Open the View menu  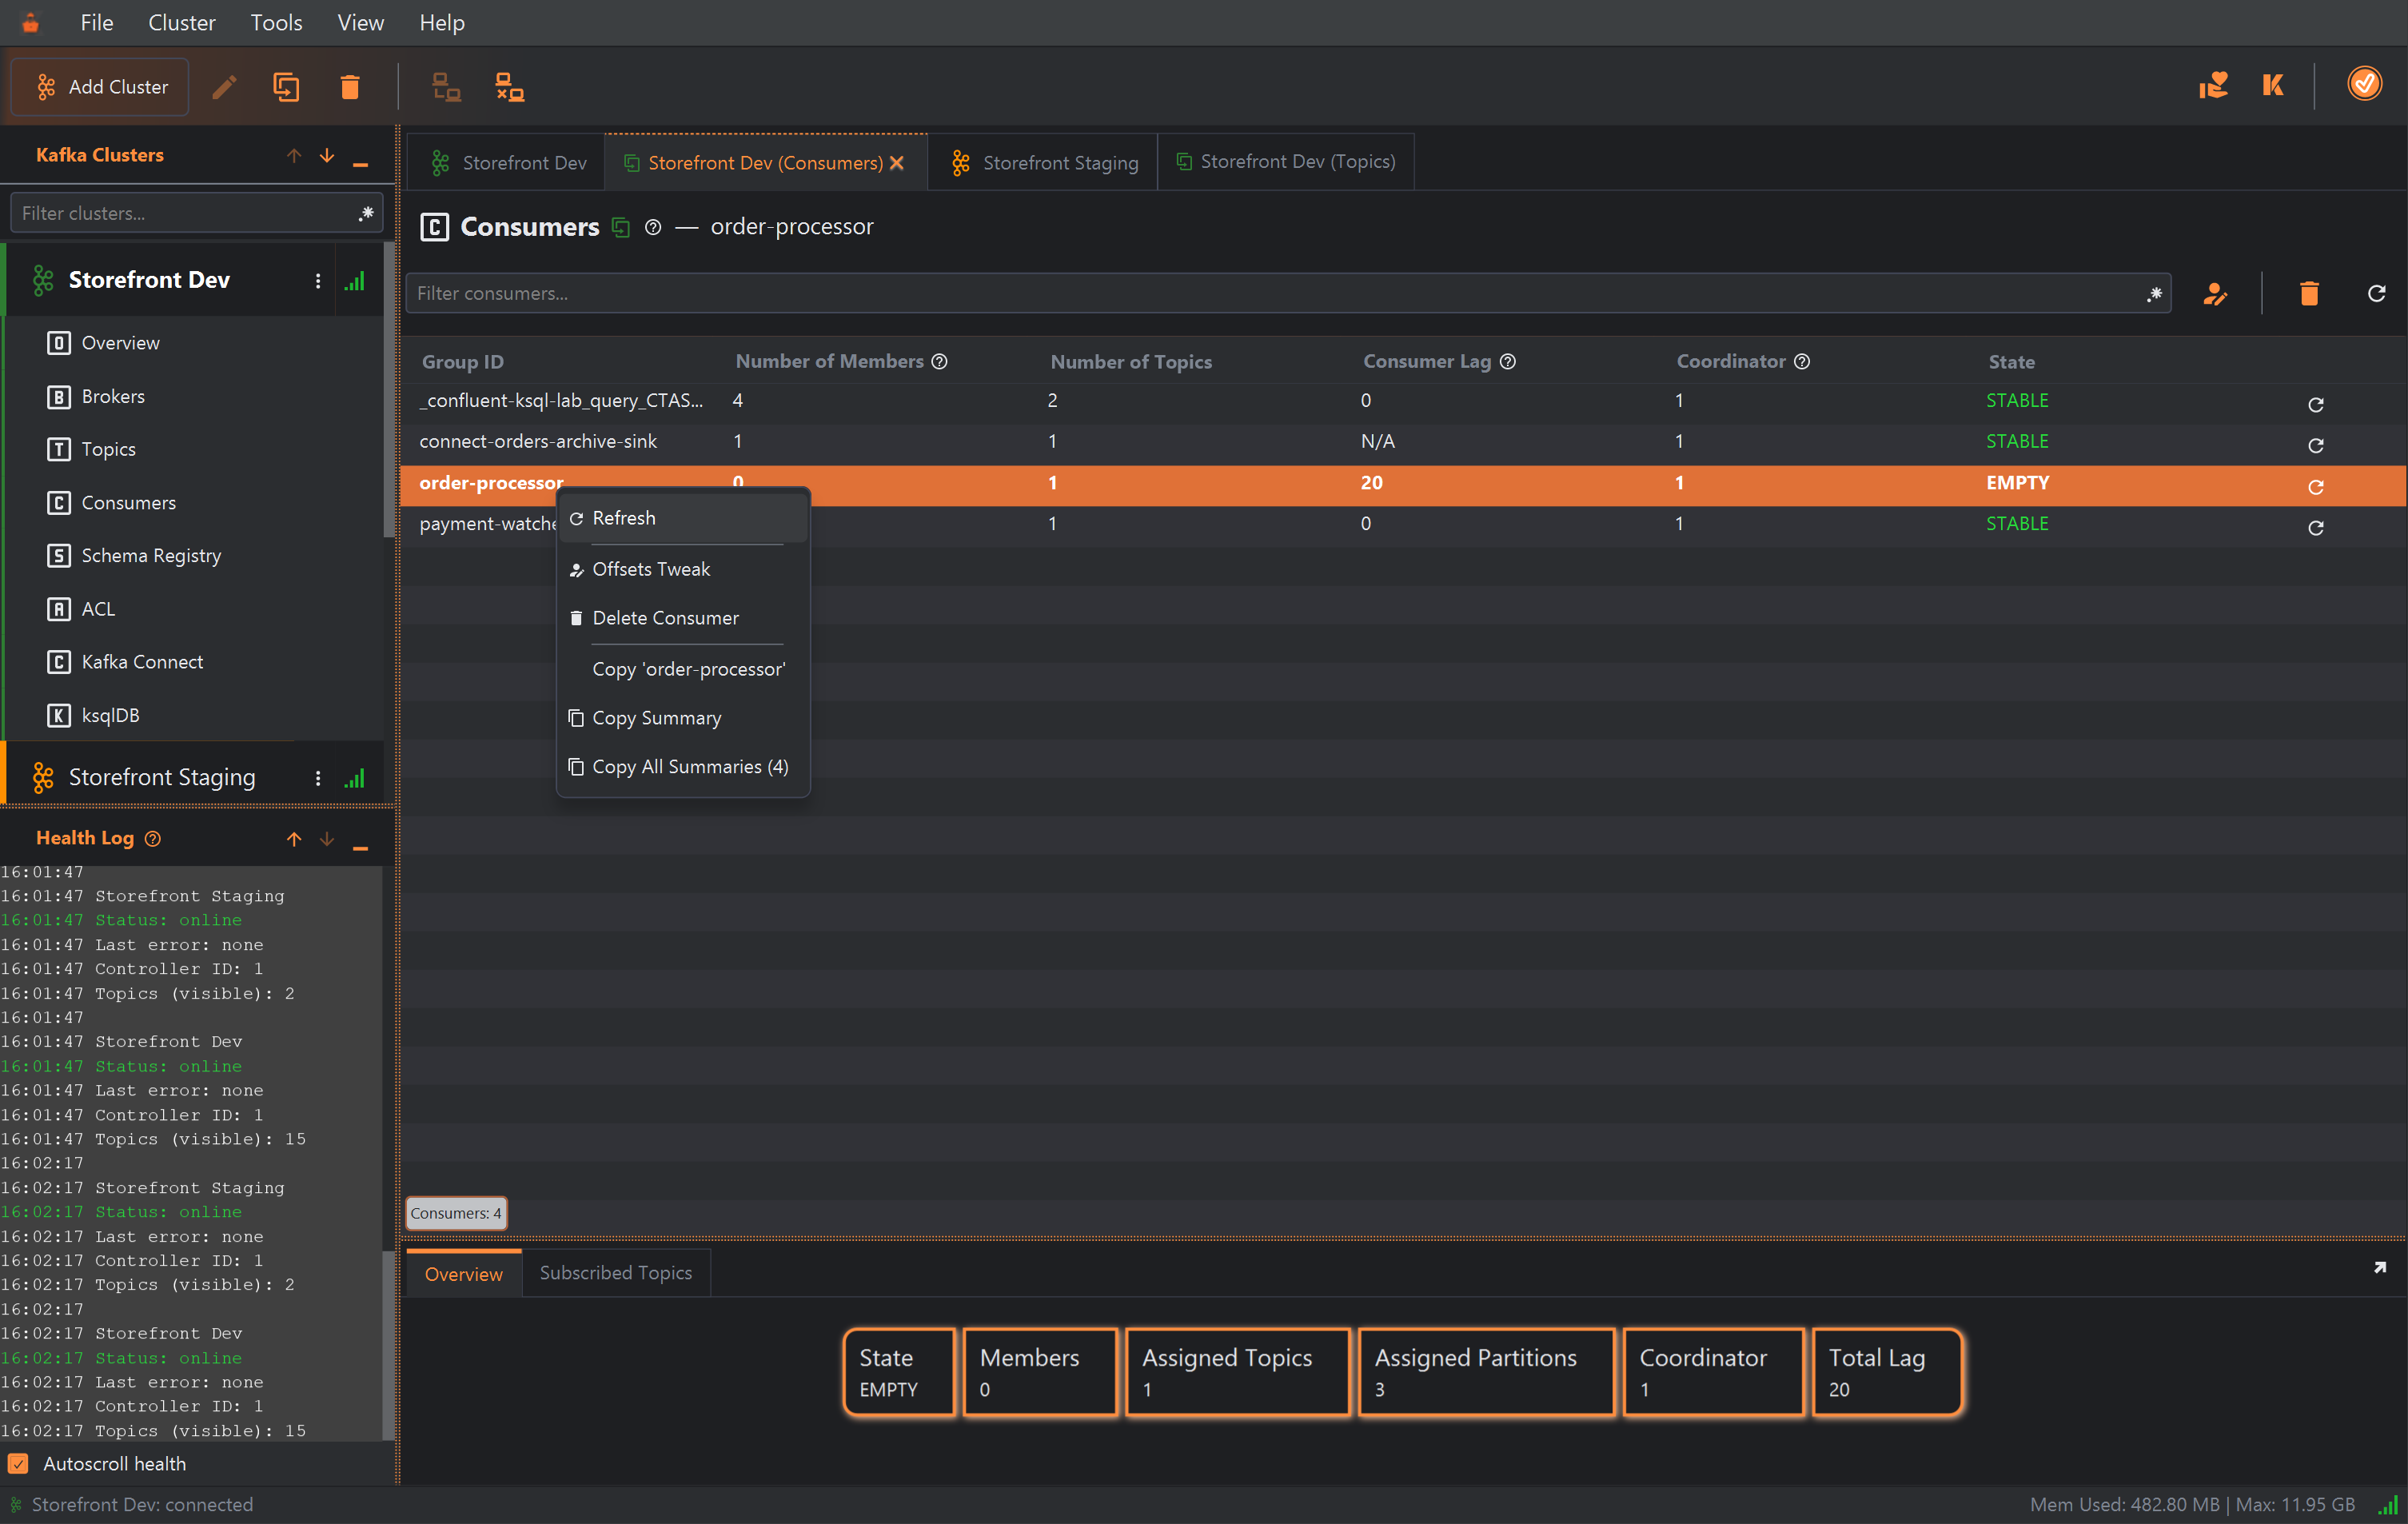pos(360,22)
